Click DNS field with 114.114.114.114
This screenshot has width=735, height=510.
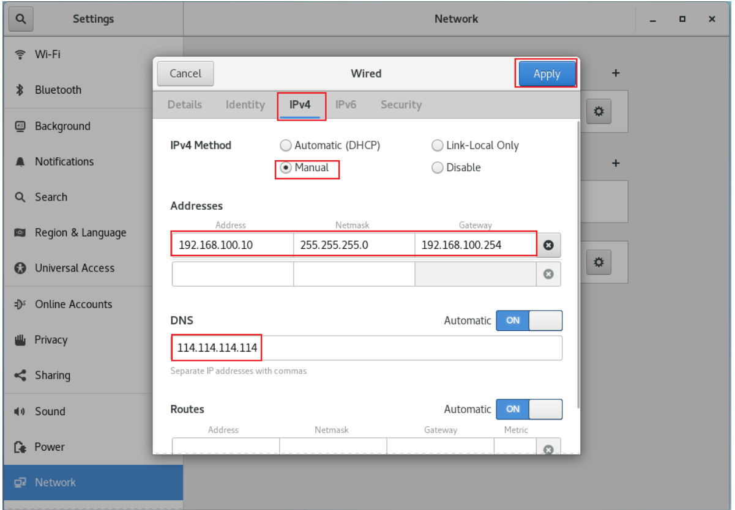click(366, 348)
